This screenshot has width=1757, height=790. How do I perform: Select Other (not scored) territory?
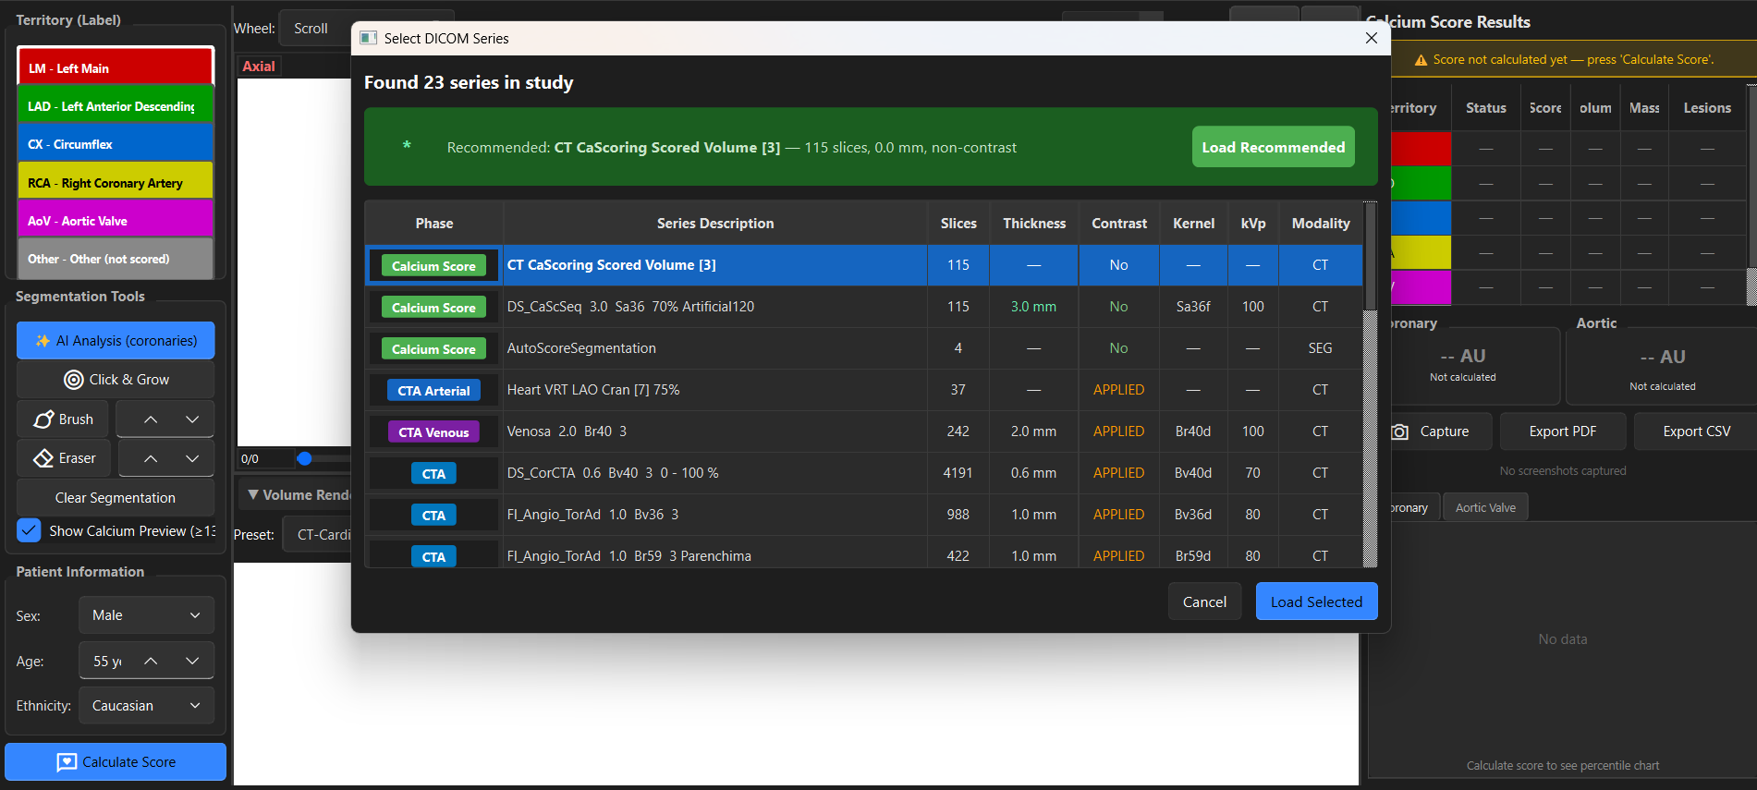pos(116,259)
